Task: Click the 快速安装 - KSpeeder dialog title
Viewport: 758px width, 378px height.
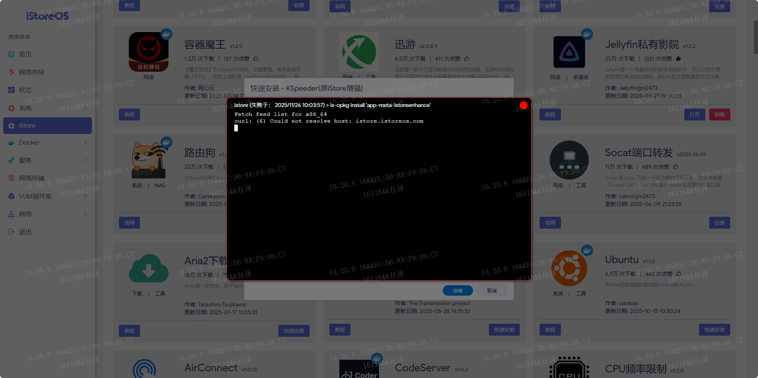Action: [307, 88]
